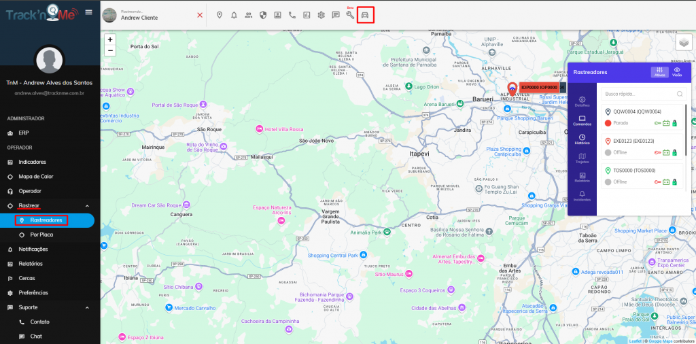Zoom in on the map
Viewport: 696px width, 344px height.
coord(110,39)
